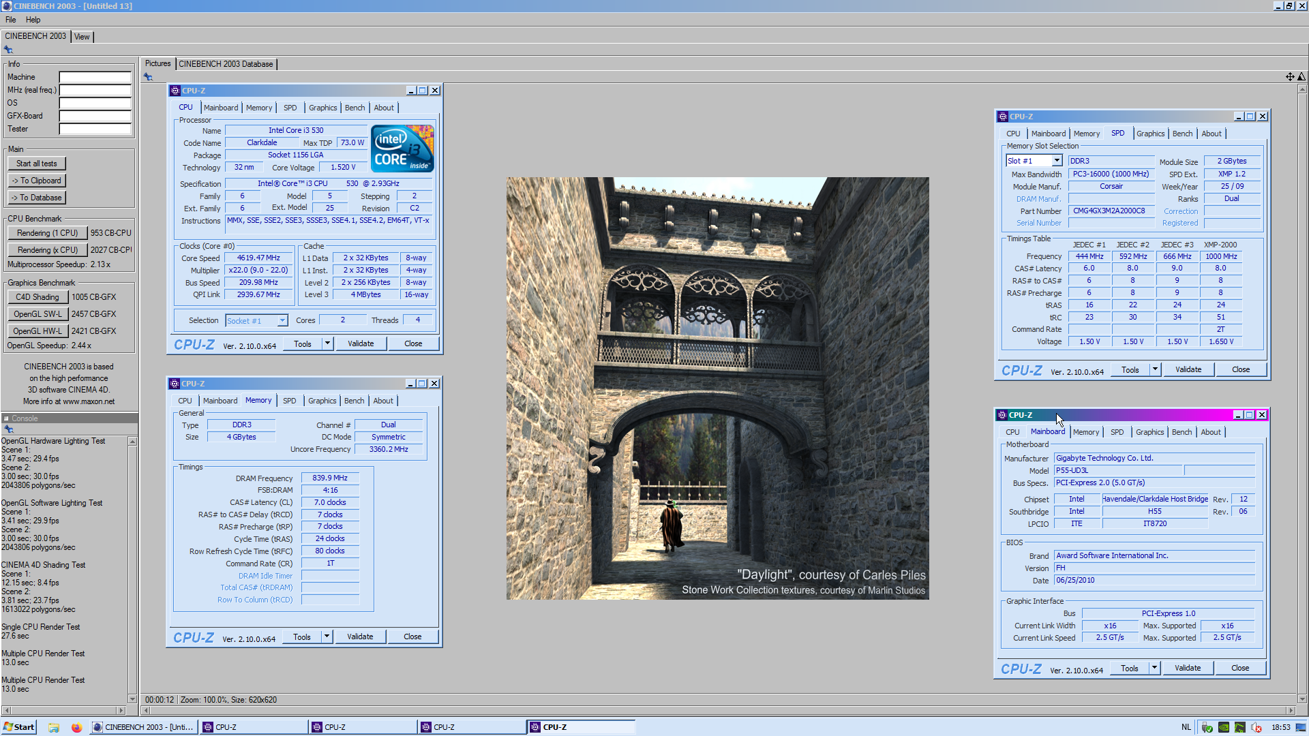
Task: Click the triangle icon beside the move arrows
Action: 1302,77
